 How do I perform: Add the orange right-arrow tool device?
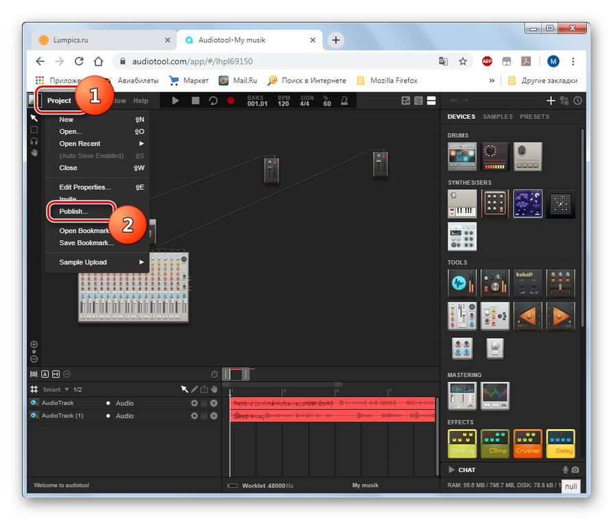(560, 316)
